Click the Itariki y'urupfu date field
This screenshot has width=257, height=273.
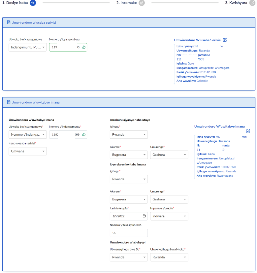[129, 216]
